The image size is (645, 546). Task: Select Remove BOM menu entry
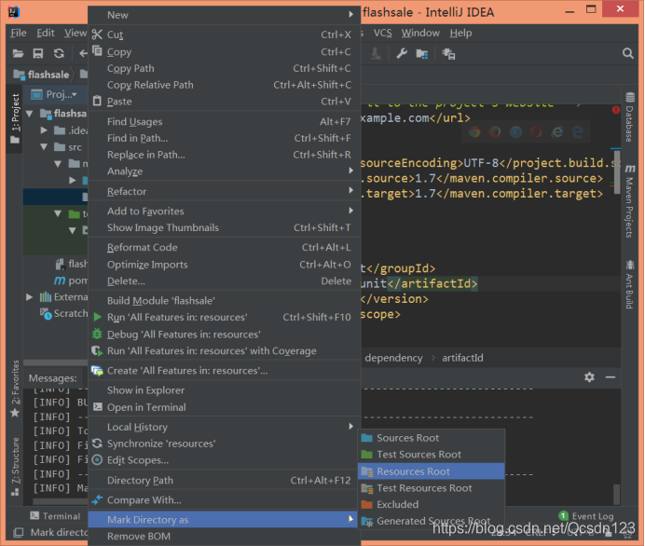[225, 536]
